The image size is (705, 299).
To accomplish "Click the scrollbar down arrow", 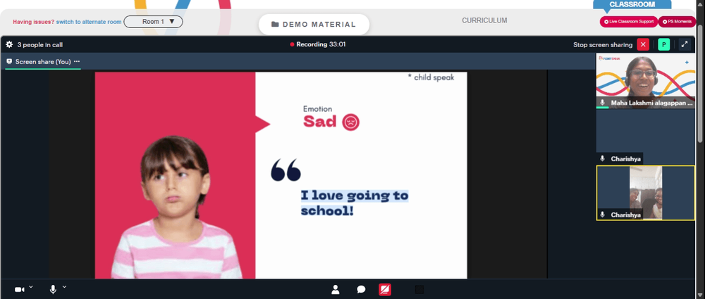I will pyautogui.click(x=701, y=295).
